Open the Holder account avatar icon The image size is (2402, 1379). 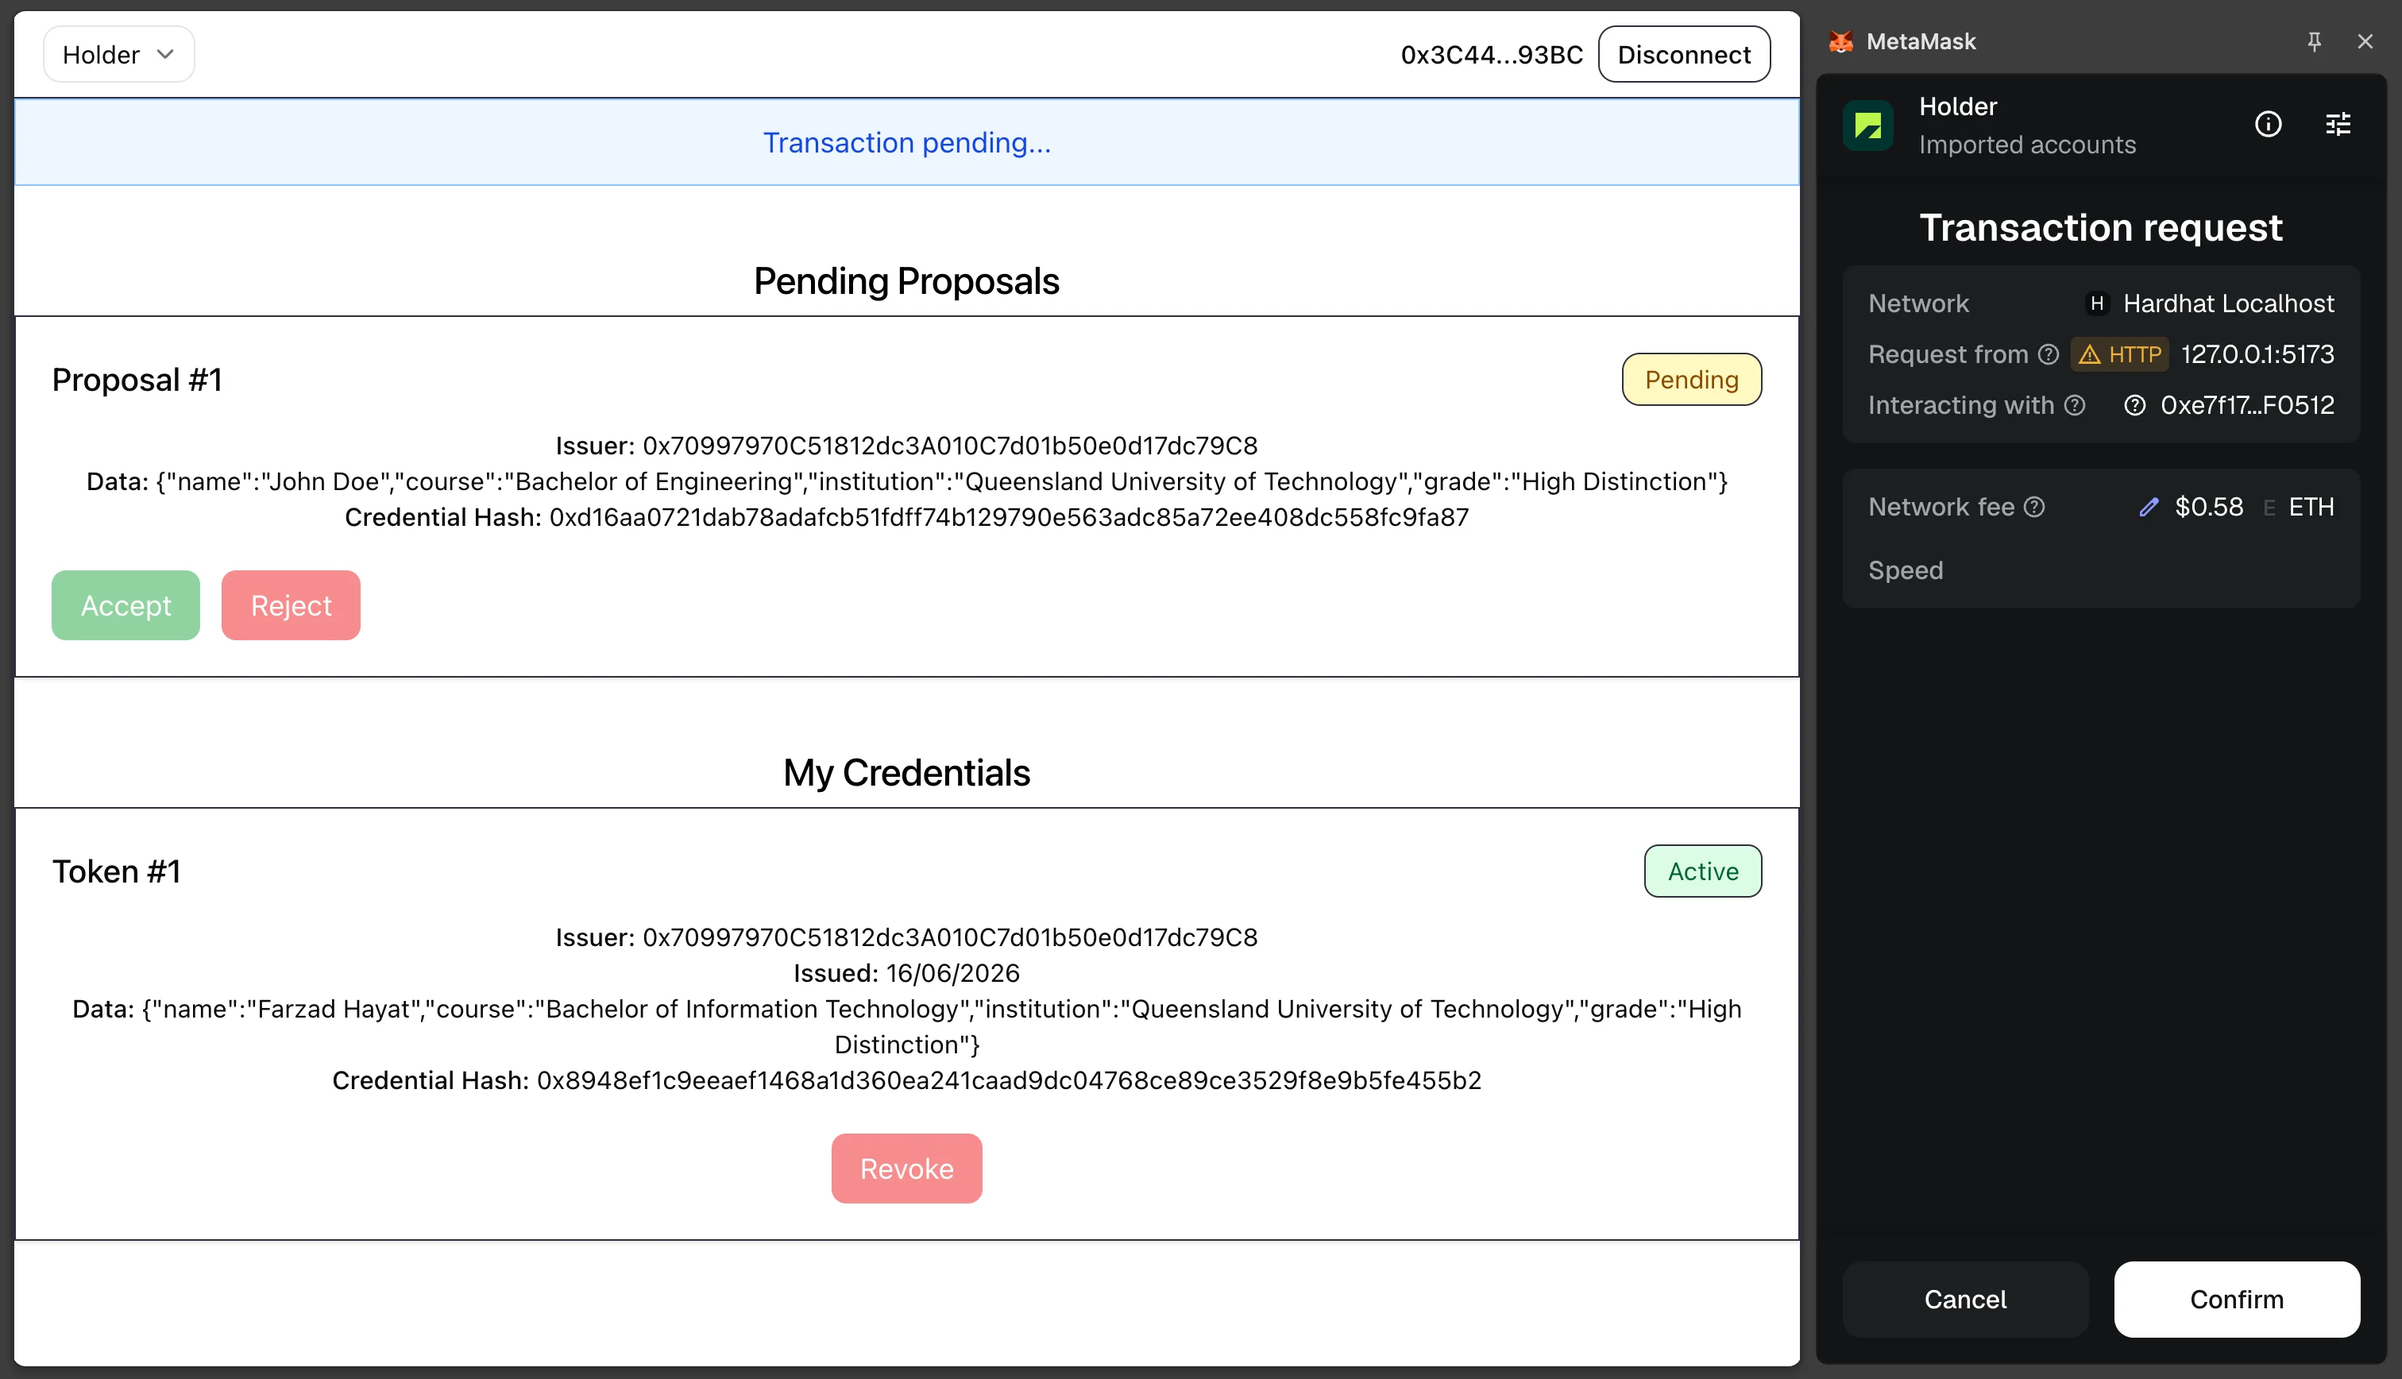pyautogui.click(x=1868, y=125)
